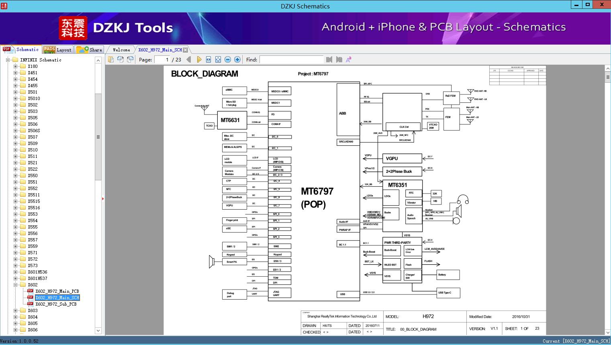Image resolution: width=611 pixels, height=345 pixels.
Task: Open X602_H972_Main_PCB schematic file
Action: [57, 291]
